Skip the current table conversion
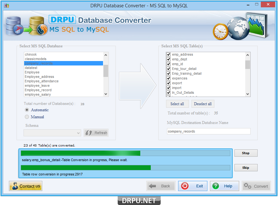This screenshot has height=205, width=278. coord(246,167)
